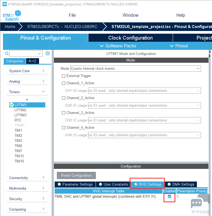
Task: Click the LPTIM1 green checkmark icon
Action: (x=11, y=105)
